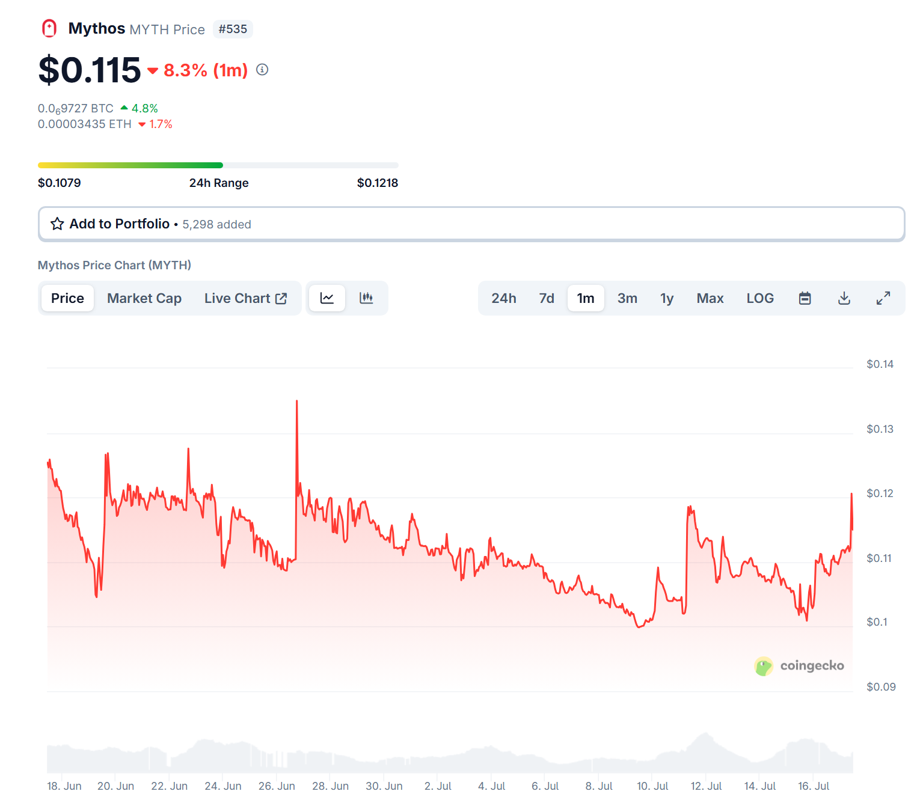Click the 16. Jul x-axis label

coord(814,786)
